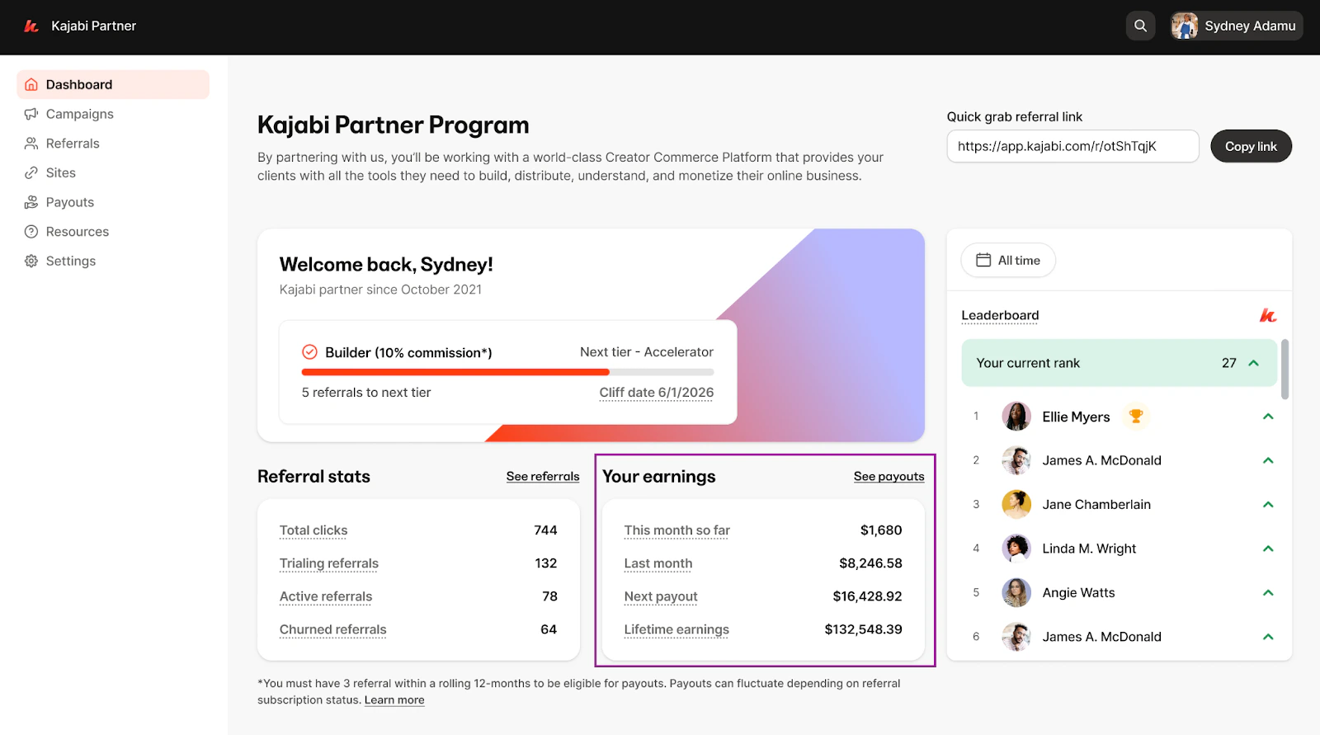
Task: Click the Referrals people icon
Action: click(x=31, y=144)
